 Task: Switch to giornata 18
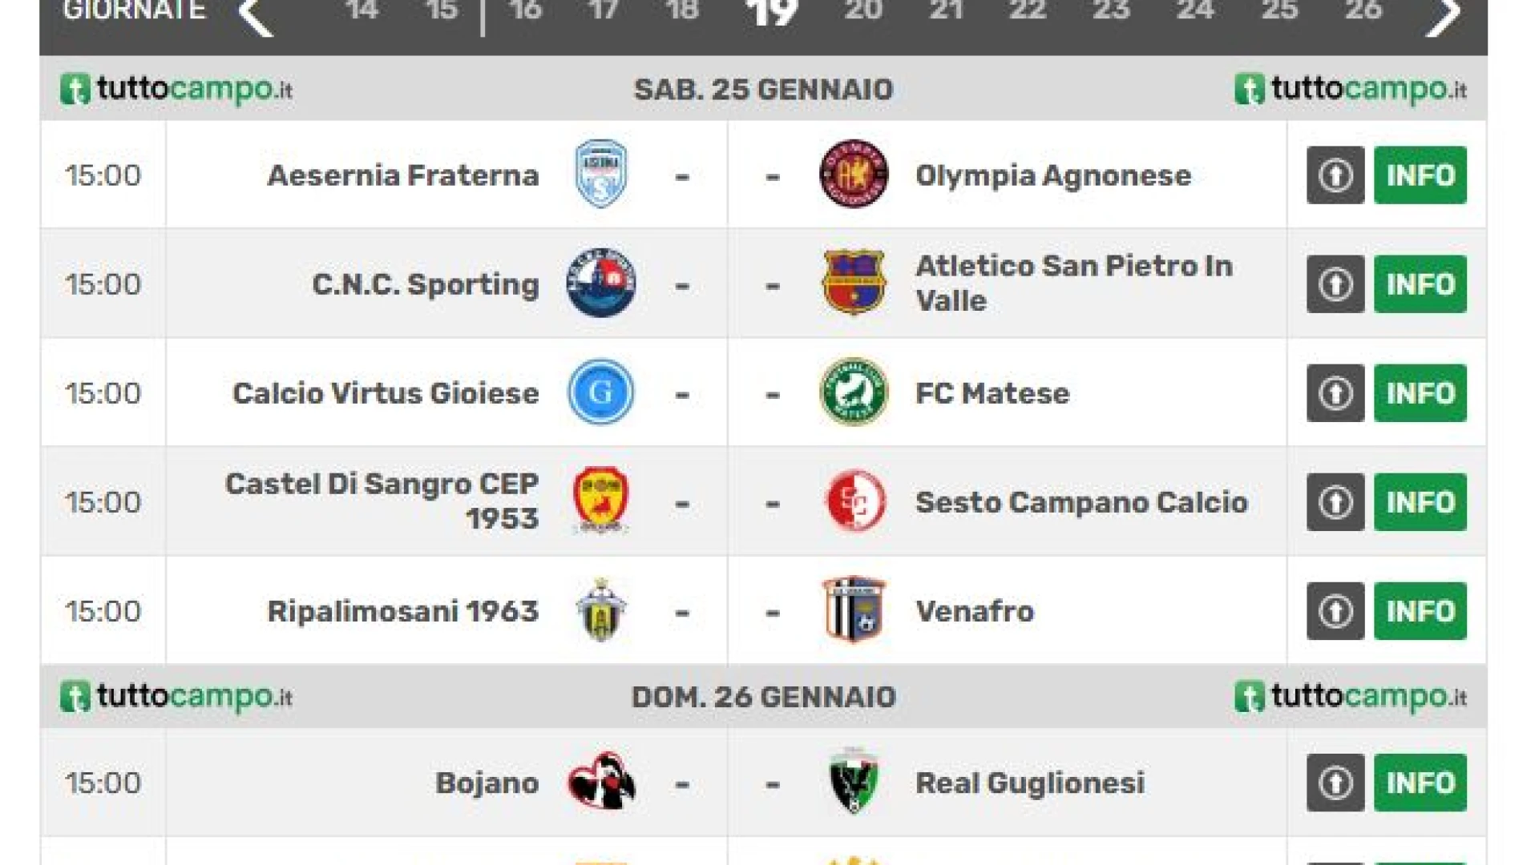(x=681, y=10)
